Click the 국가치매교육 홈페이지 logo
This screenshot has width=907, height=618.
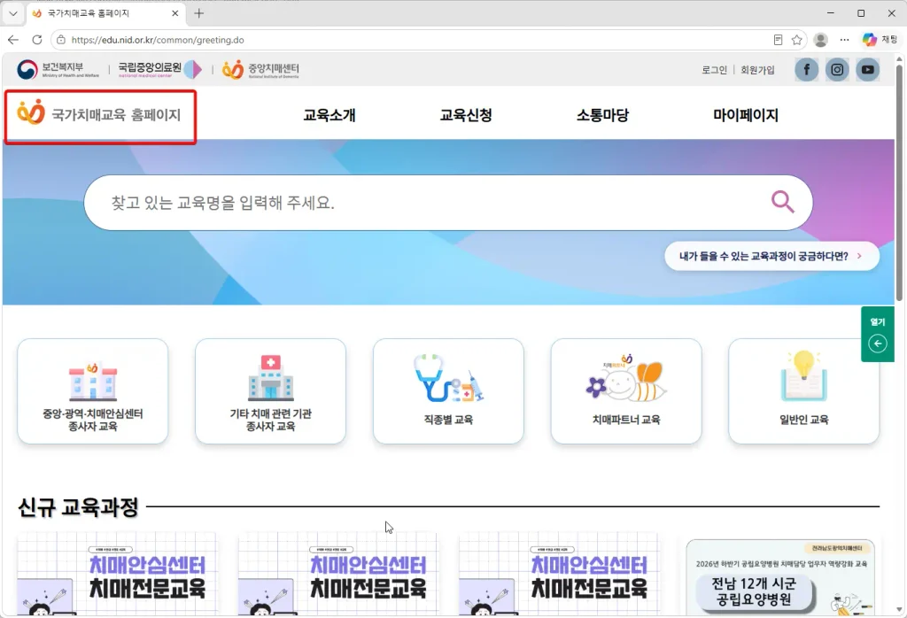pyautogui.click(x=99, y=114)
